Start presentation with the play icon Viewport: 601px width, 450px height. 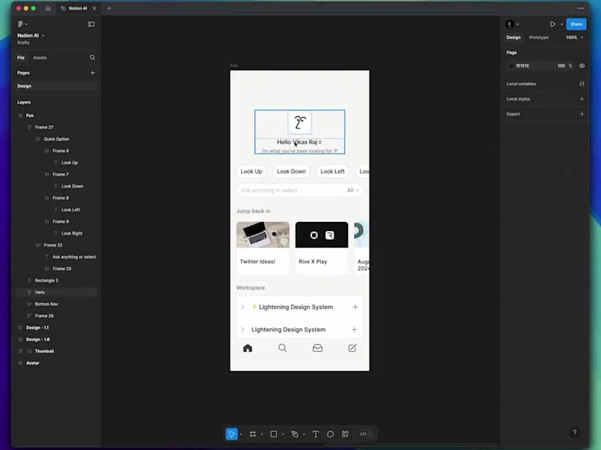(553, 24)
